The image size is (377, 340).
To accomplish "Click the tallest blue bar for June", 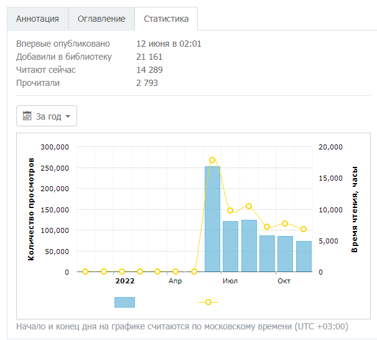I will [212, 218].
